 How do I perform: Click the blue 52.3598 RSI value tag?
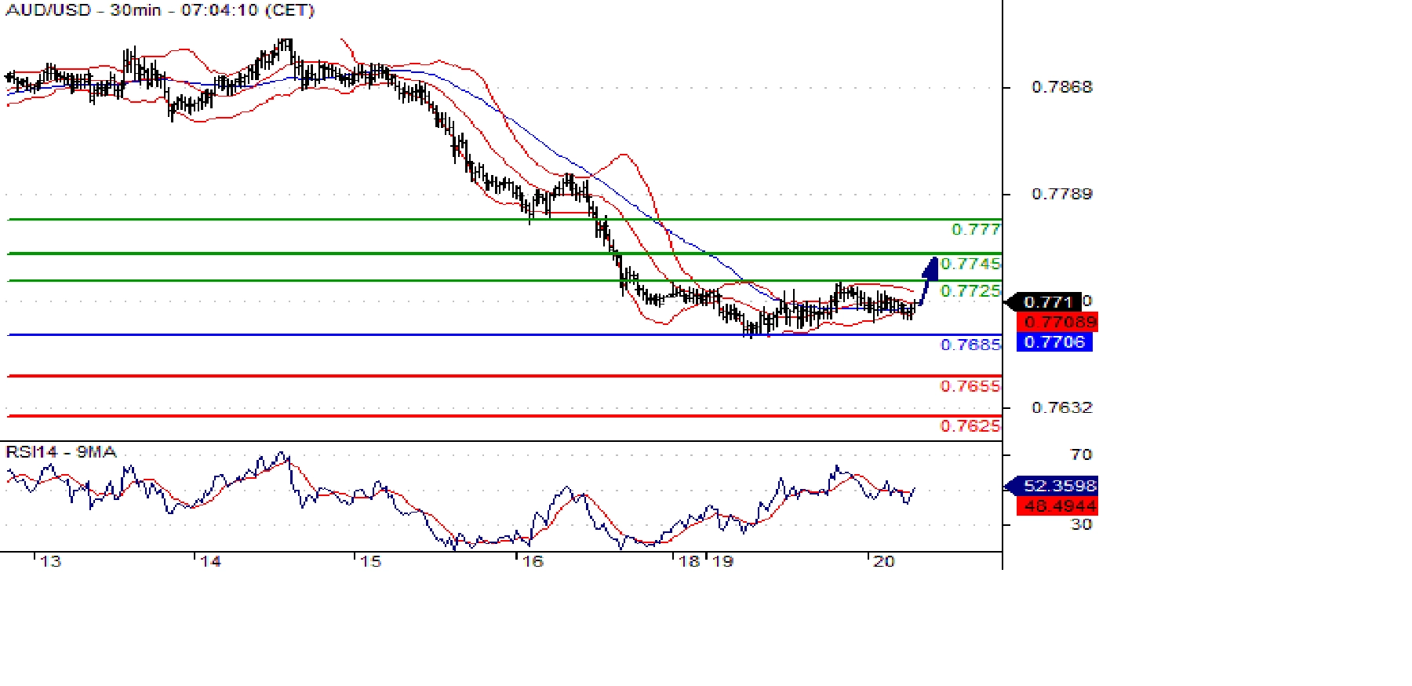click(x=1058, y=486)
